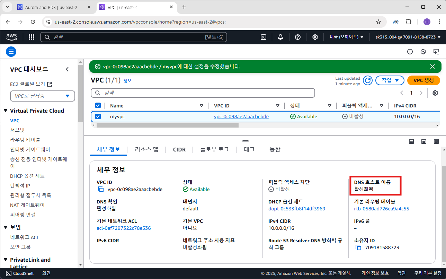Open the VPC로 필터링 filter dropdown
The width and height of the screenshot is (446, 279).
[43, 96]
